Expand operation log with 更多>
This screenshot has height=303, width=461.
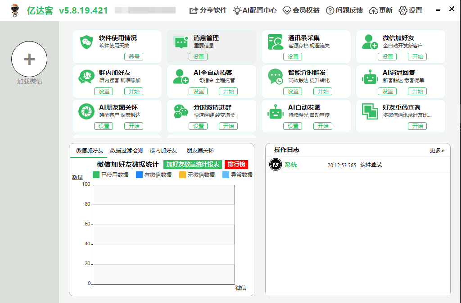point(437,151)
